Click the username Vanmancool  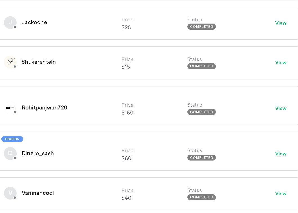click(x=38, y=193)
